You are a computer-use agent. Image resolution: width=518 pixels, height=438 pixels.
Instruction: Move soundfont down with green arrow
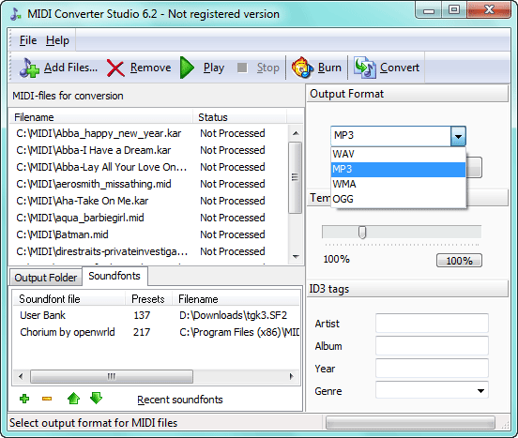tap(96, 399)
